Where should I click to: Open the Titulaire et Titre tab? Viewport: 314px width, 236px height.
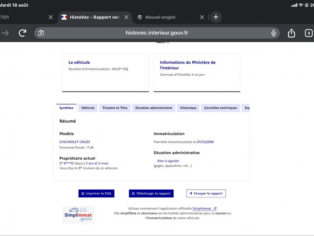coord(115,108)
